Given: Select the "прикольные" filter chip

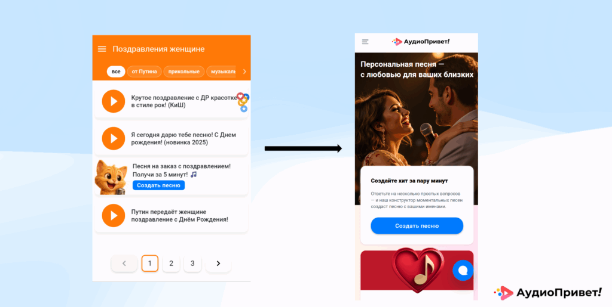Looking at the screenshot, I should (184, 72).
